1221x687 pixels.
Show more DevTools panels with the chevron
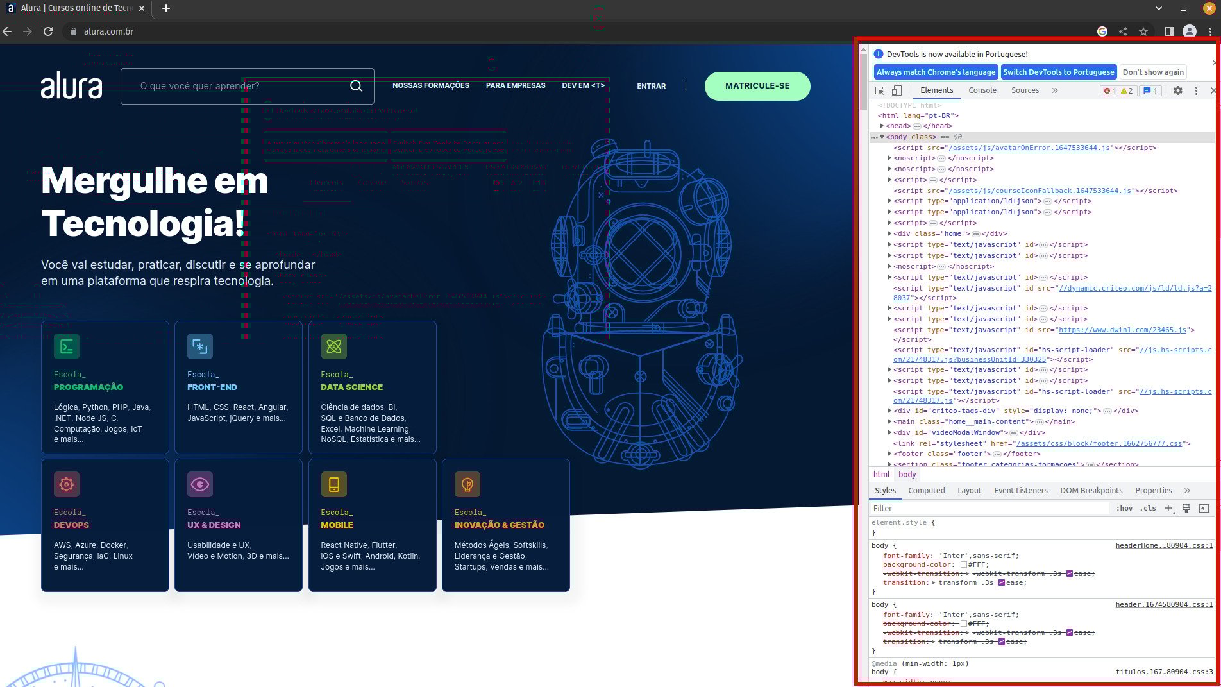point(1055,91)
